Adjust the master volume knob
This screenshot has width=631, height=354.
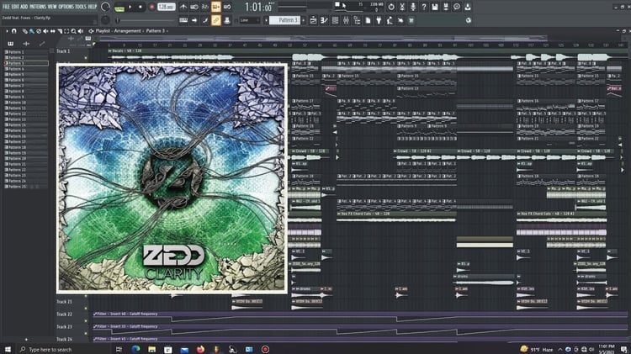(105, 7)
